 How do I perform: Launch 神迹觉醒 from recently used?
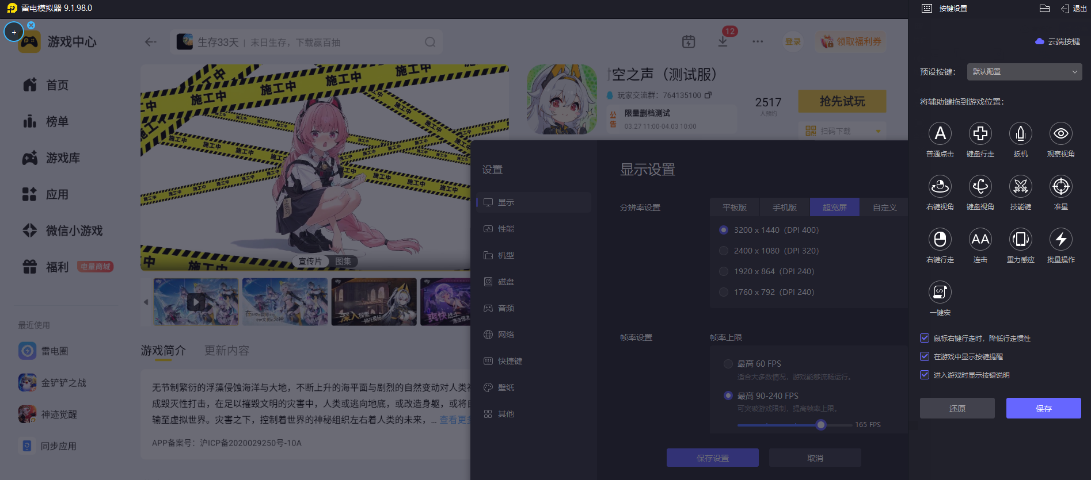48,414
